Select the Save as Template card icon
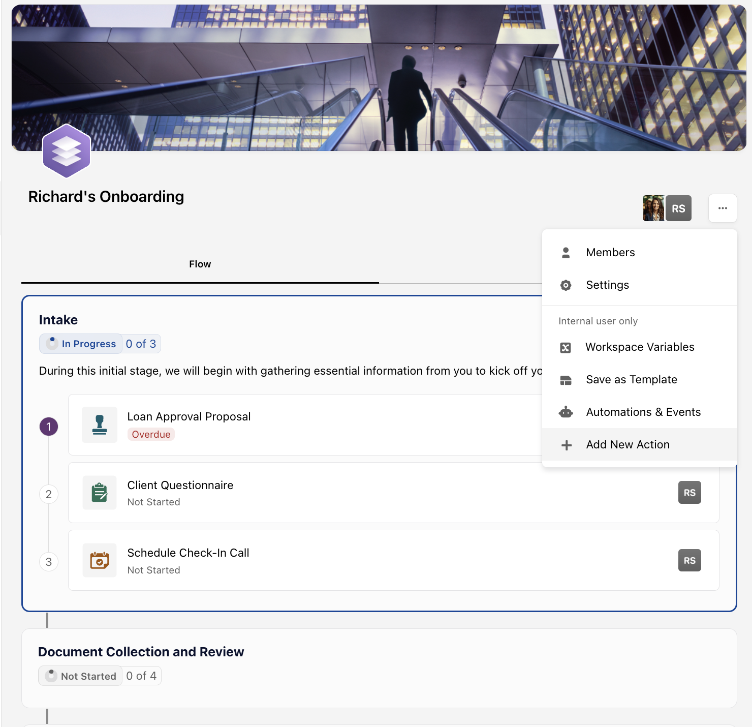The width and height of the screenshot is (752, 727). click(x=566, y=379)
